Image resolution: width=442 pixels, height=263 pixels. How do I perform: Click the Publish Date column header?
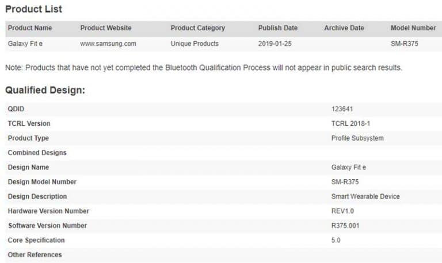tap(278, 28)
